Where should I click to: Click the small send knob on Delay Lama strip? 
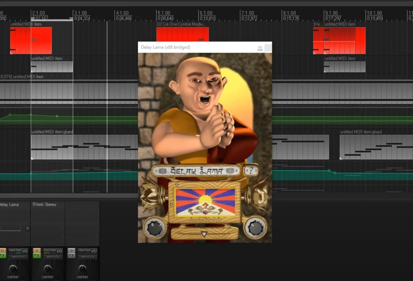pos(27,228)
